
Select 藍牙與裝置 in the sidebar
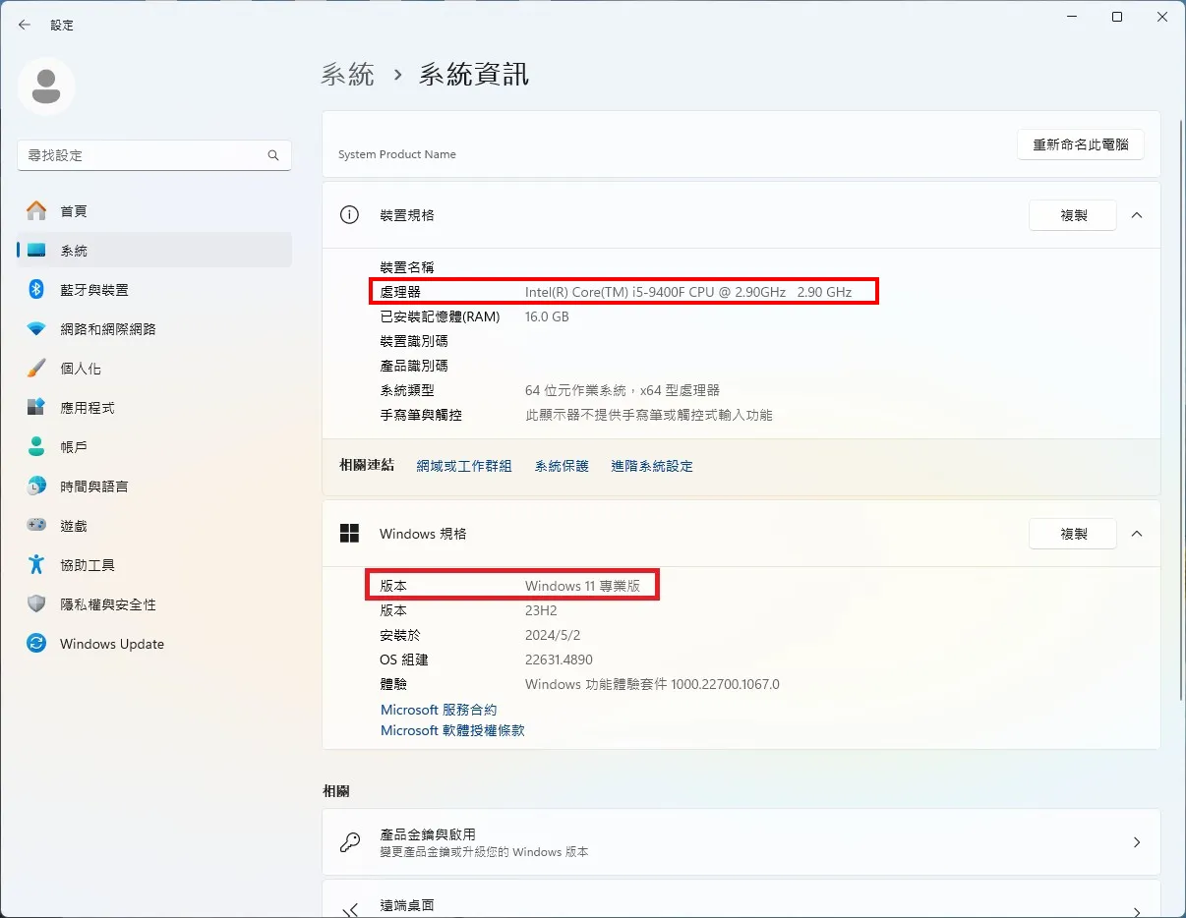pos(154,290)
